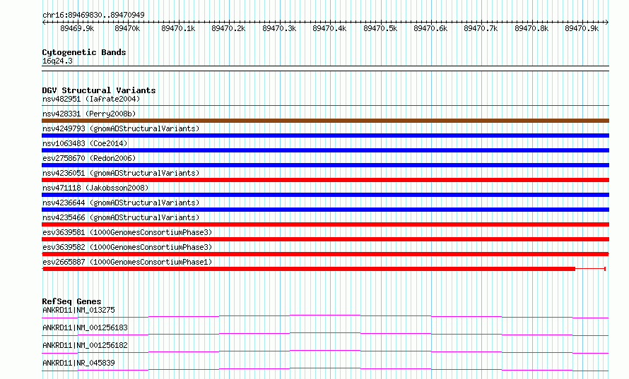
Task: Open transcript ANKRD11|NM_001256183 label
Action: coord(85,327)
